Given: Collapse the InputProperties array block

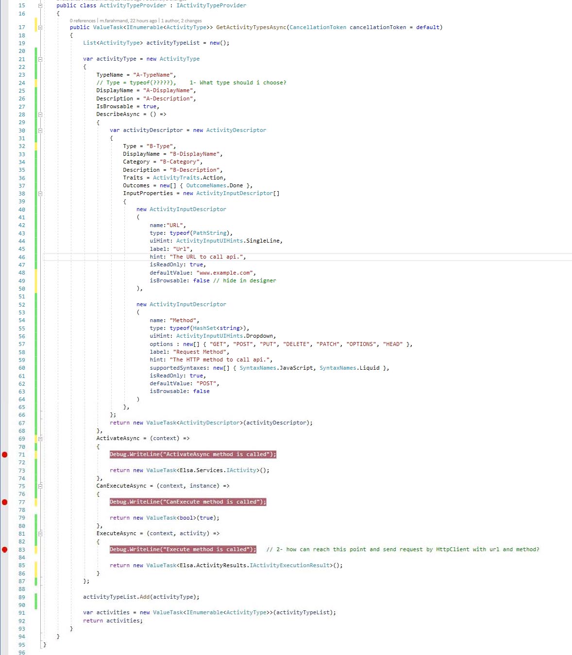Looking at the screenshot, I should click(x=41, y=193).
